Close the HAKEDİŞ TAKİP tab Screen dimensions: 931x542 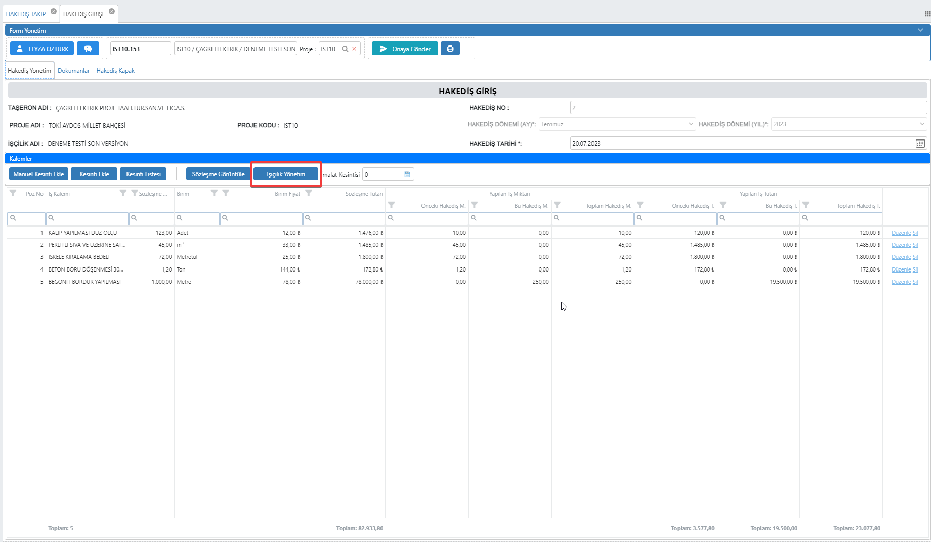(x=54, y=11)
